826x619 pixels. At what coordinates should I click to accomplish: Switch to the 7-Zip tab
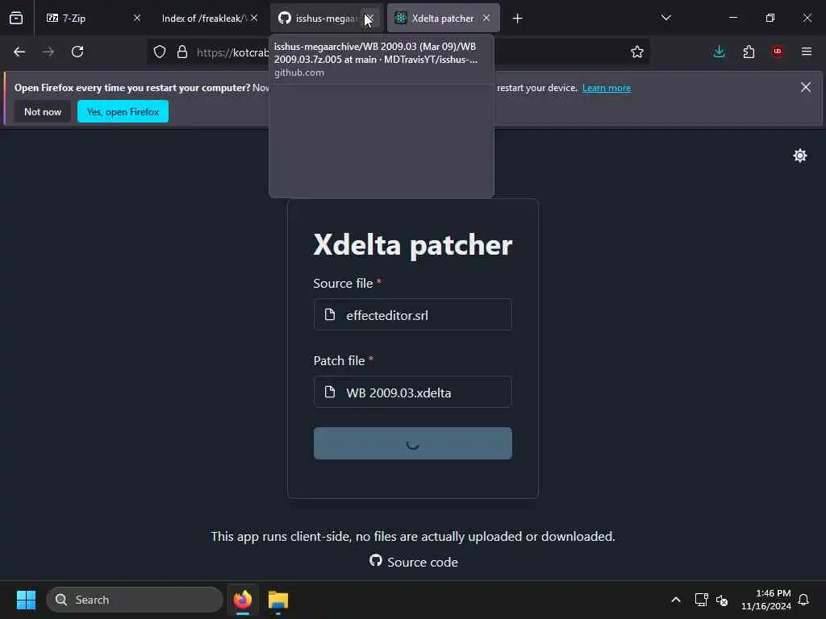[x=93, y=18]
